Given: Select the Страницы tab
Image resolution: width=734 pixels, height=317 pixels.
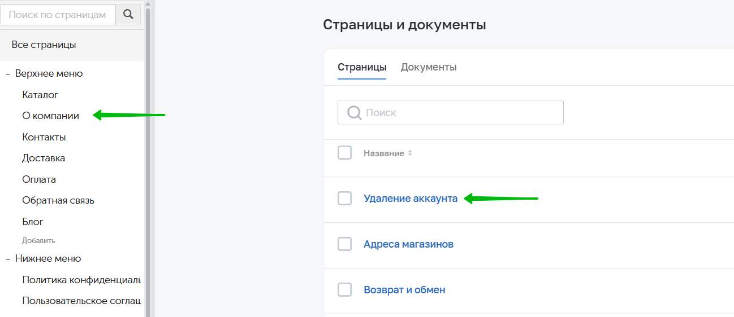Looking at the screenshot, I should coord(362,67).
